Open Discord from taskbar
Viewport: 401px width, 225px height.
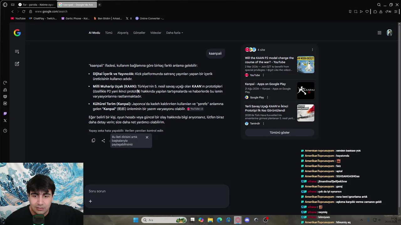click(247, 220)
